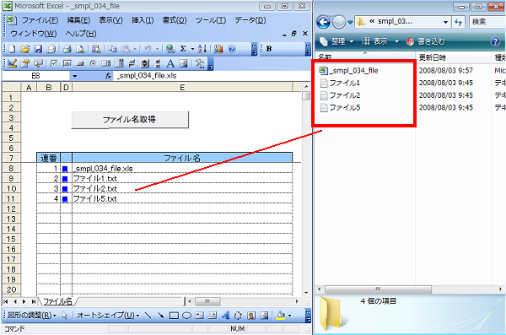Click the AutoSum sigma icon
The image size is (506, 335).
pos(183,49)
